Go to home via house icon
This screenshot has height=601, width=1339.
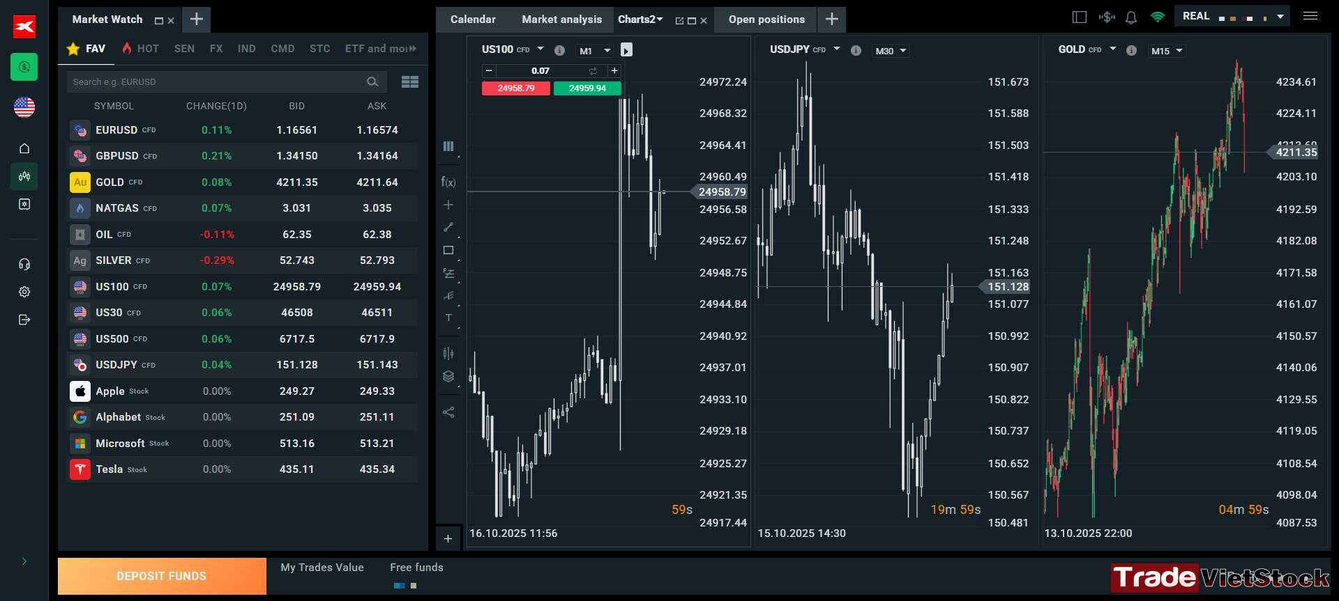24,148
